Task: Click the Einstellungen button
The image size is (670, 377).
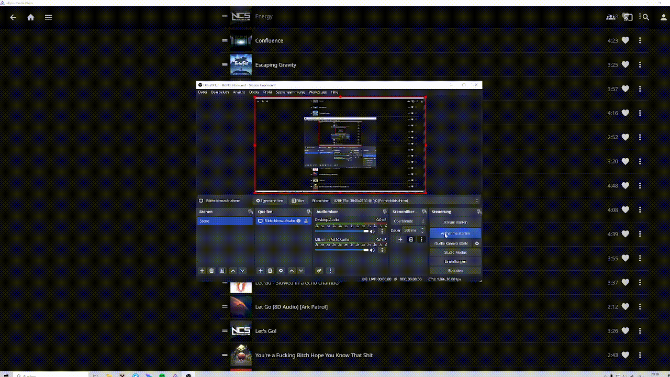Action: [455, 261]
